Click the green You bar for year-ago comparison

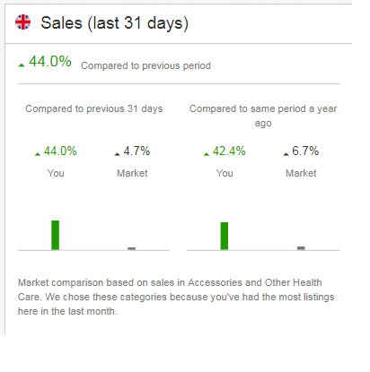[x=225, y=236]
